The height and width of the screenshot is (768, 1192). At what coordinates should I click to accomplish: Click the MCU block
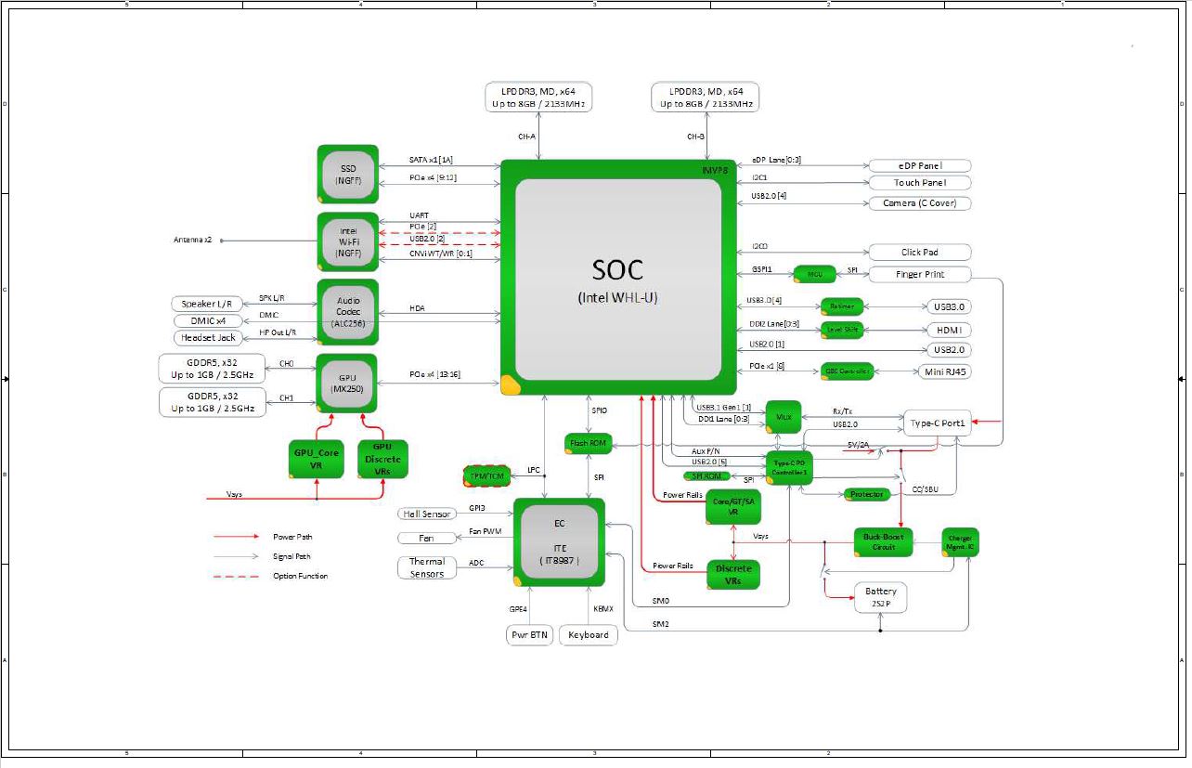pos(815,274)
